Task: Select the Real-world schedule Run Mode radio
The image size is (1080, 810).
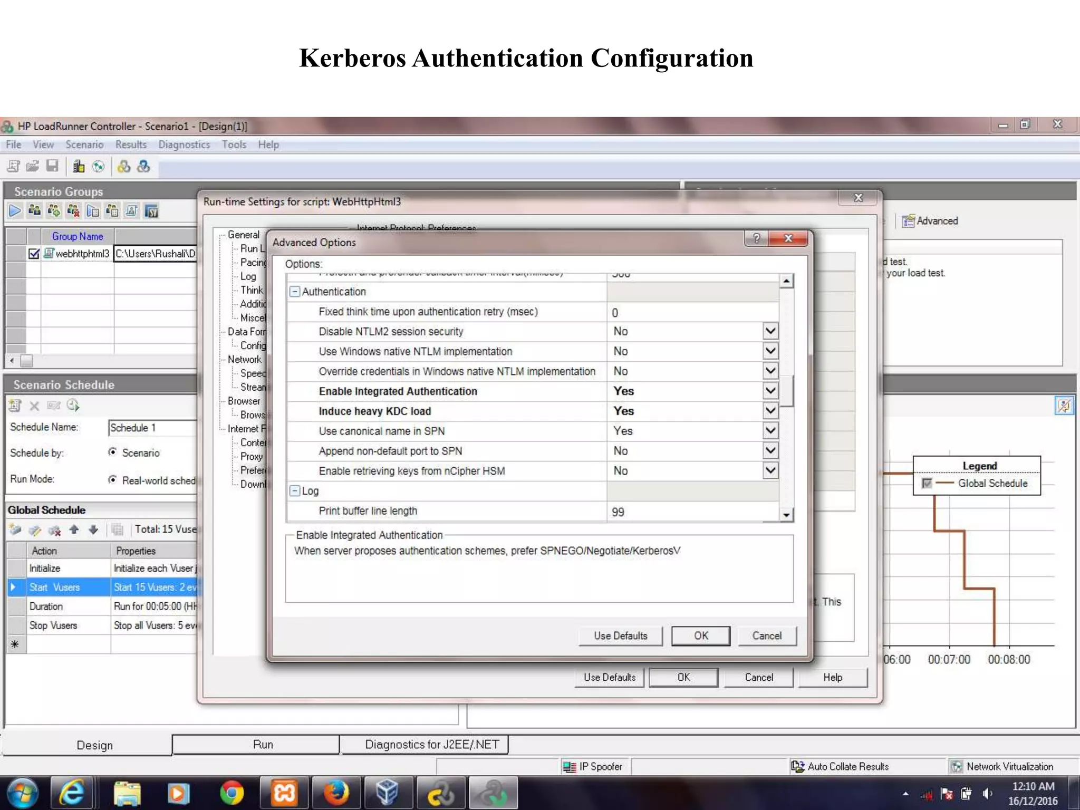Action: (112, 480)
